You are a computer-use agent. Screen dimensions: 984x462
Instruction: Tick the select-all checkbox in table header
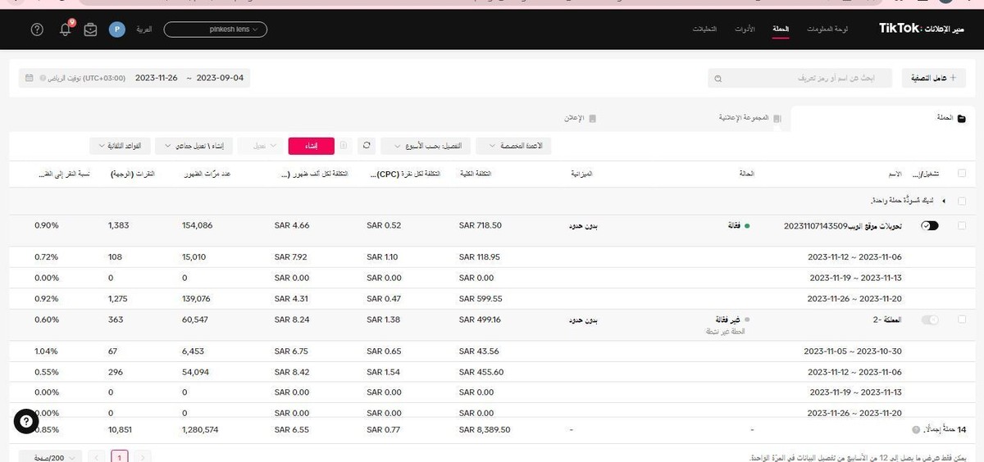961,174
